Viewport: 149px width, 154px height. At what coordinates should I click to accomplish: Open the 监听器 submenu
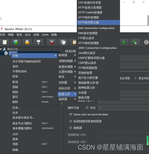click(x=67, y=99)
